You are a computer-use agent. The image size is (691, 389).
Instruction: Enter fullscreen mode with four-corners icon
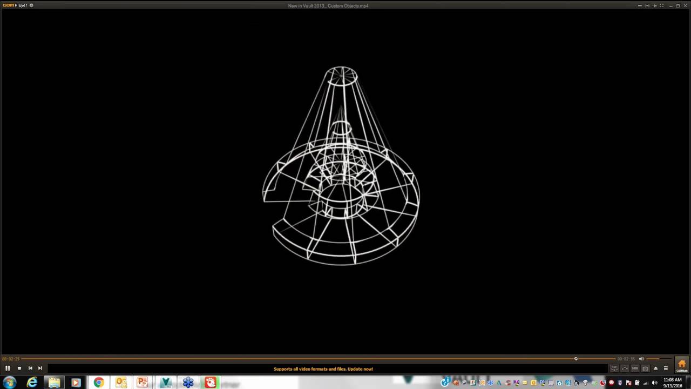coord(662,5)
